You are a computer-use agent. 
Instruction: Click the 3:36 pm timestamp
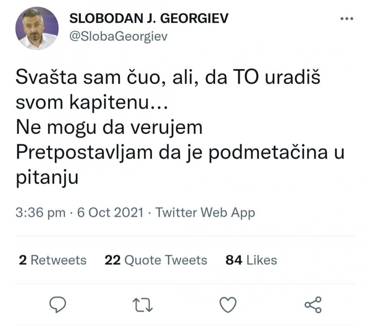coord(40,213)
